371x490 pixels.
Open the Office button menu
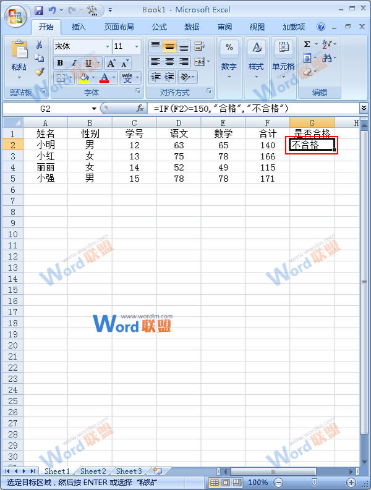(x=15, y=16)
